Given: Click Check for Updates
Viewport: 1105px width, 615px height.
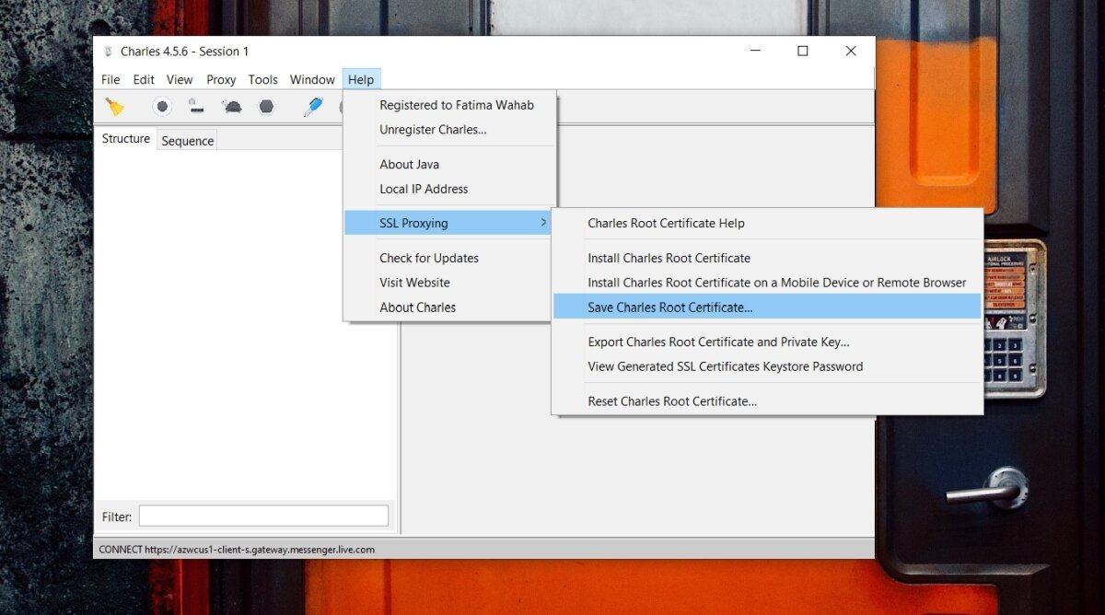Looking at the screenshot, I should click(429, 258).
